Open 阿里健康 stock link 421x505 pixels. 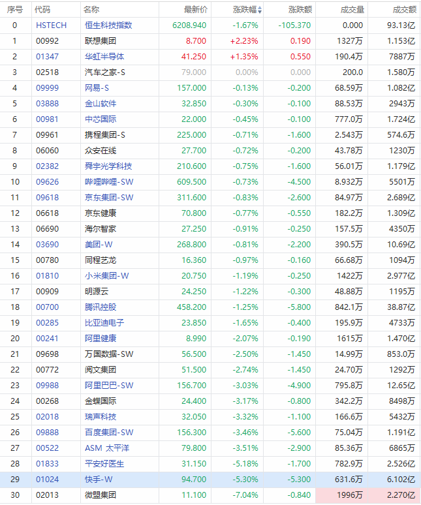tap(101, 339)
